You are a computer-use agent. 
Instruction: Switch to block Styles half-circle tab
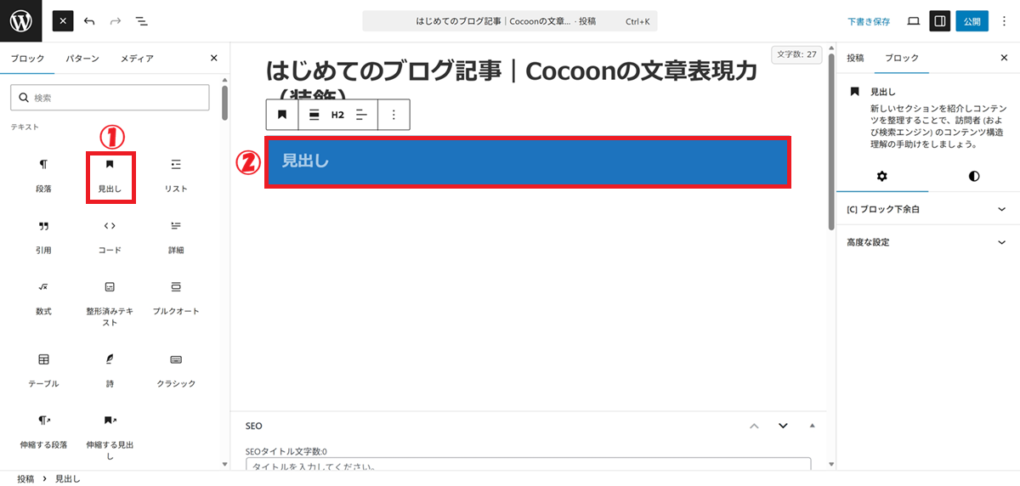[973, 176]
